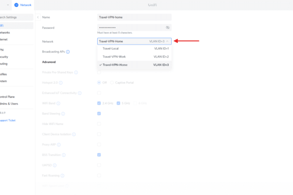Screen dimensions: 293x195
Task: Click the Name field Travel-VPN-home
Action: (134, 17)
